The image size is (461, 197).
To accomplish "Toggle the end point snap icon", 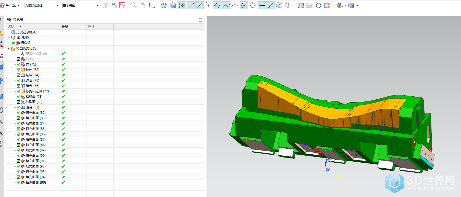I will click(191, 5).
